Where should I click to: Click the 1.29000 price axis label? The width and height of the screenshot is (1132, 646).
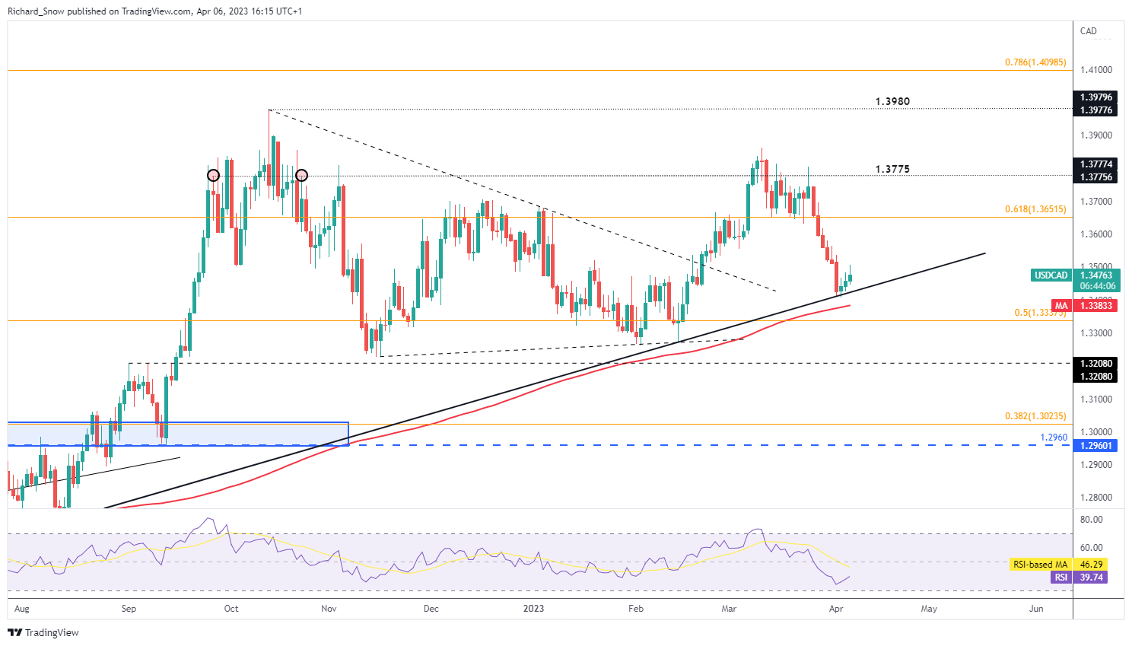pyautogui.click(x=1096, y=465)
